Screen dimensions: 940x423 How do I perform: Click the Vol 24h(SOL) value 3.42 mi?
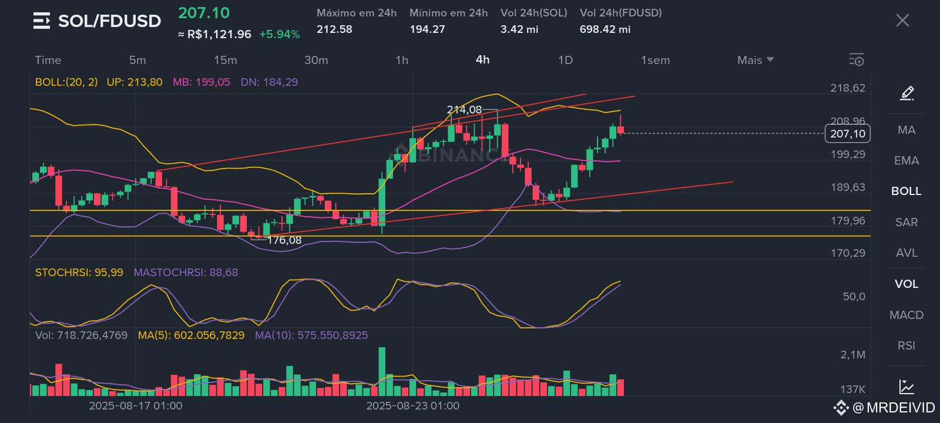pos(519,29)
